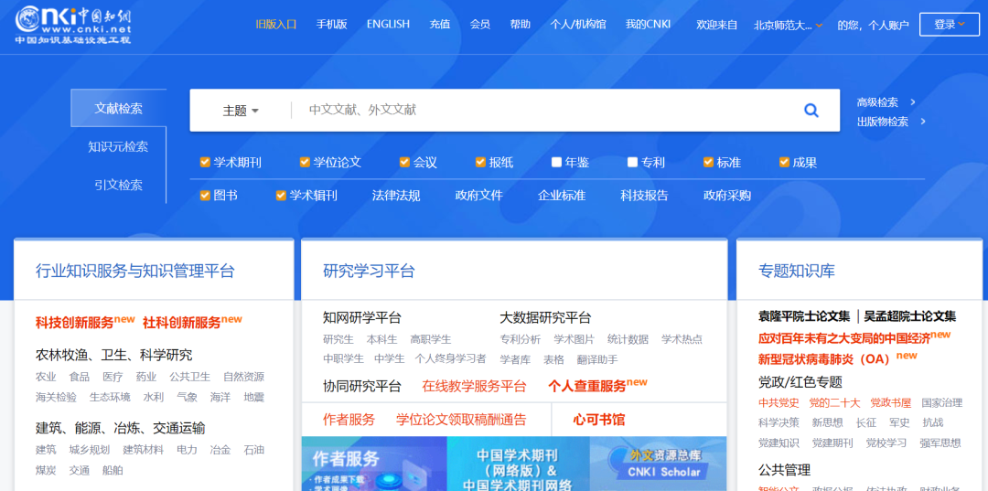
Task: Open 党的二十大 topic link
Action: click(834, 403)
